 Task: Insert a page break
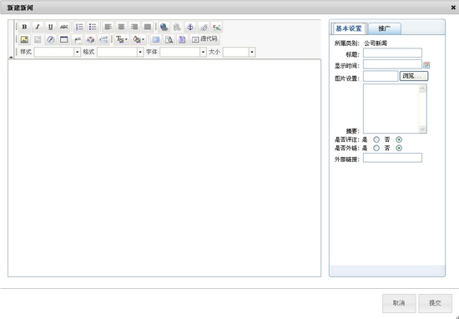click(x=103, y=39)
